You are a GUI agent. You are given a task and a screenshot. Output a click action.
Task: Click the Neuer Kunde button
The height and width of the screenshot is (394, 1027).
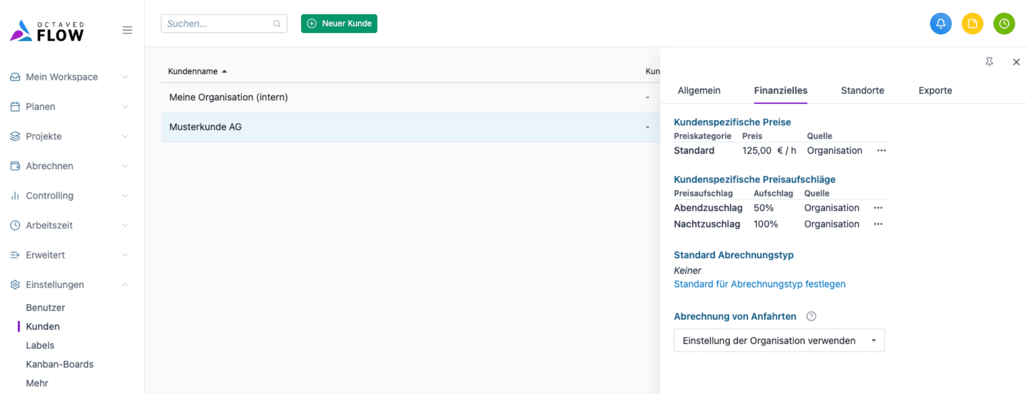339,24
